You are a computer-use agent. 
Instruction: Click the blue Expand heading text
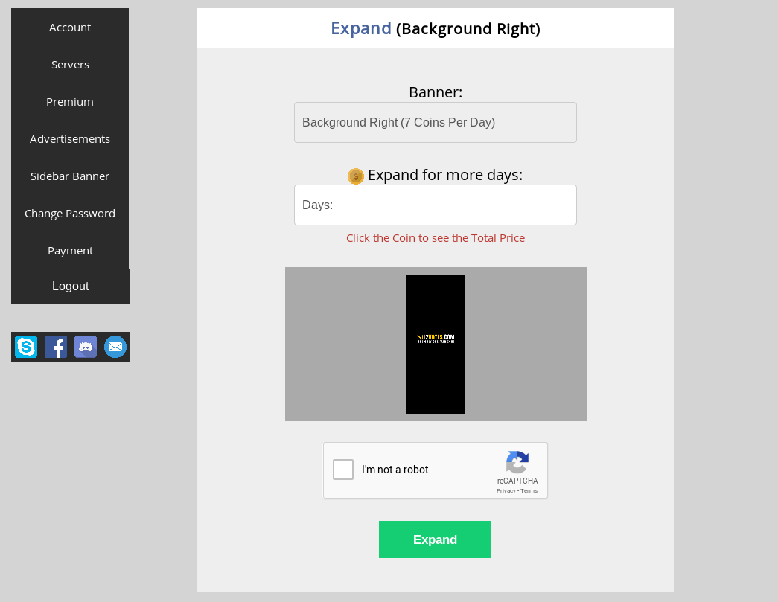point(361,29)
